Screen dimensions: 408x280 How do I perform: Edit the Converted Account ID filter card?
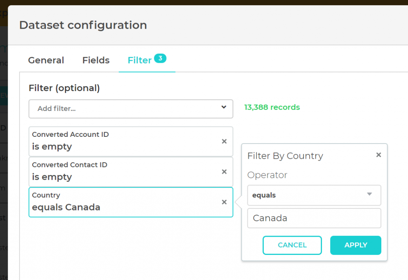point(120,141)
